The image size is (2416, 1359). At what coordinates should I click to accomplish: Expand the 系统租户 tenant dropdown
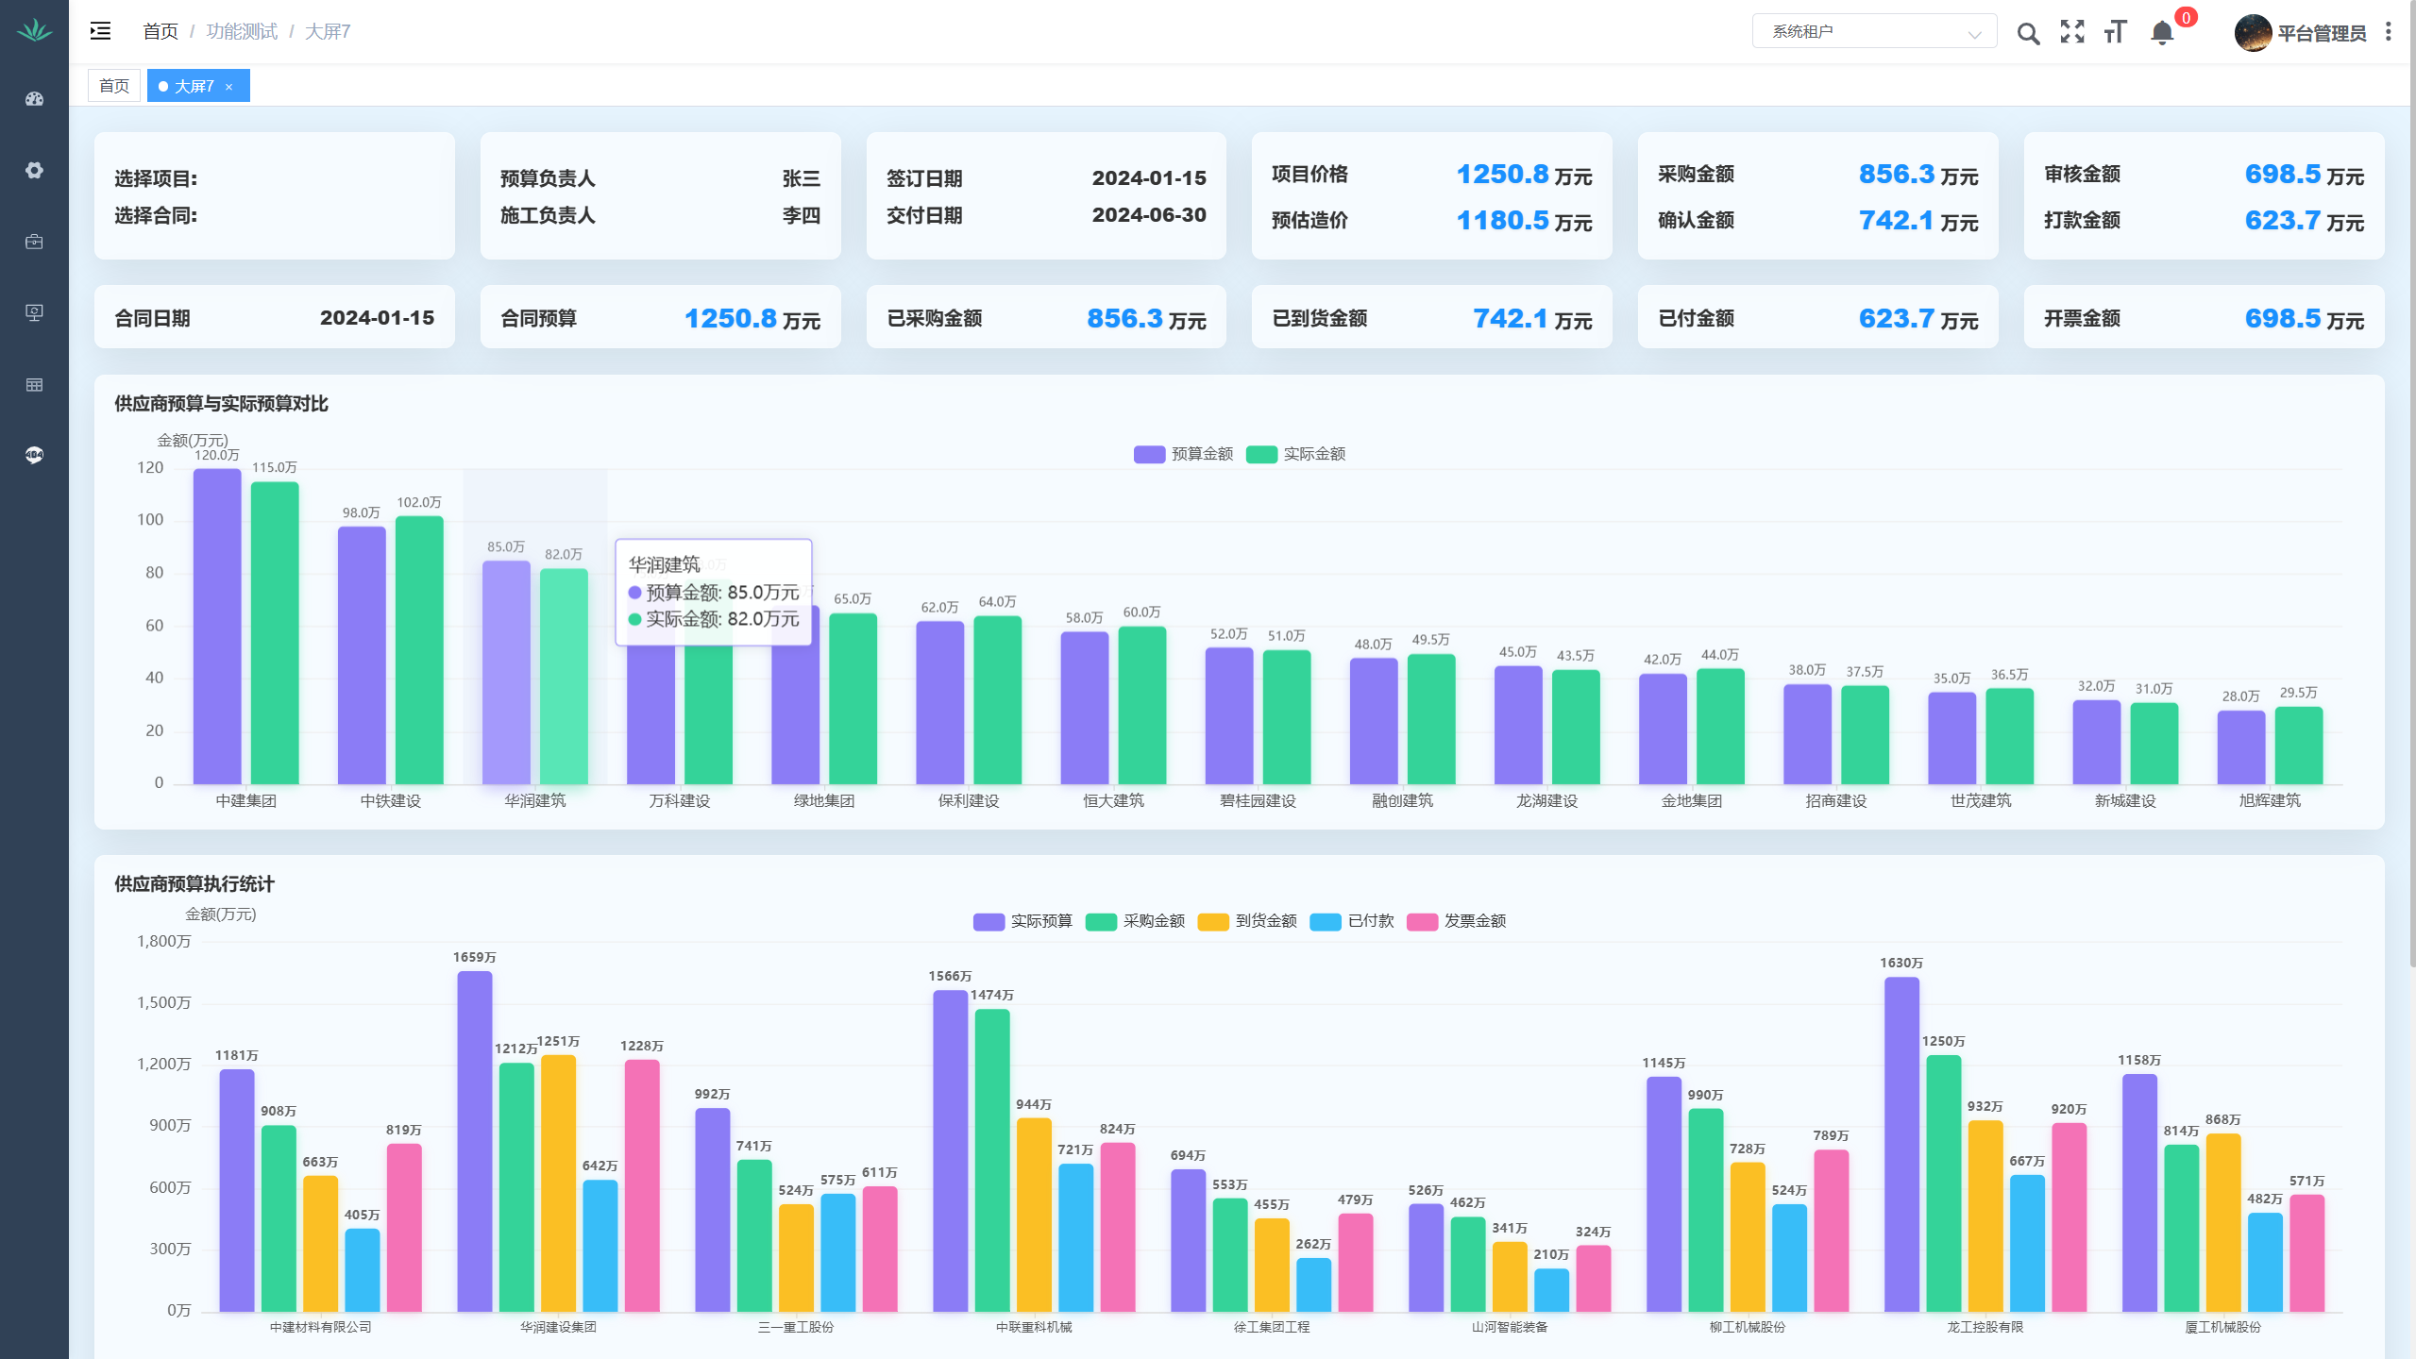click(x=1874, y=31)
